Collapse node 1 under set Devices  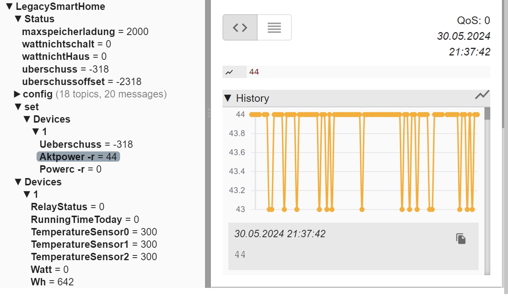36,132
